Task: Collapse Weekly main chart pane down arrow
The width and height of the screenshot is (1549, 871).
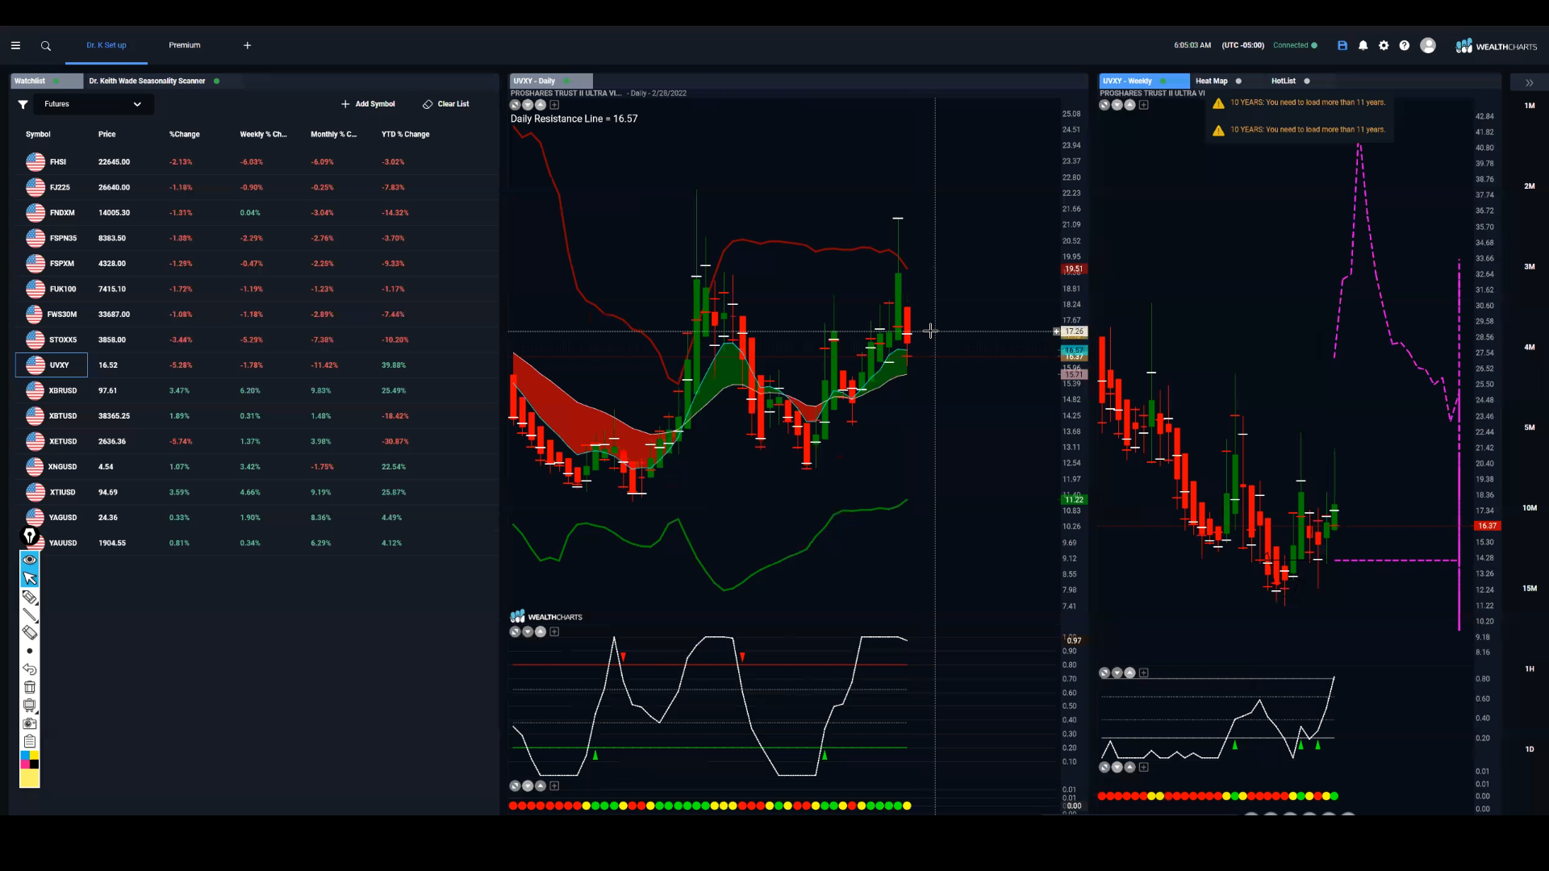Action: 1117,105
